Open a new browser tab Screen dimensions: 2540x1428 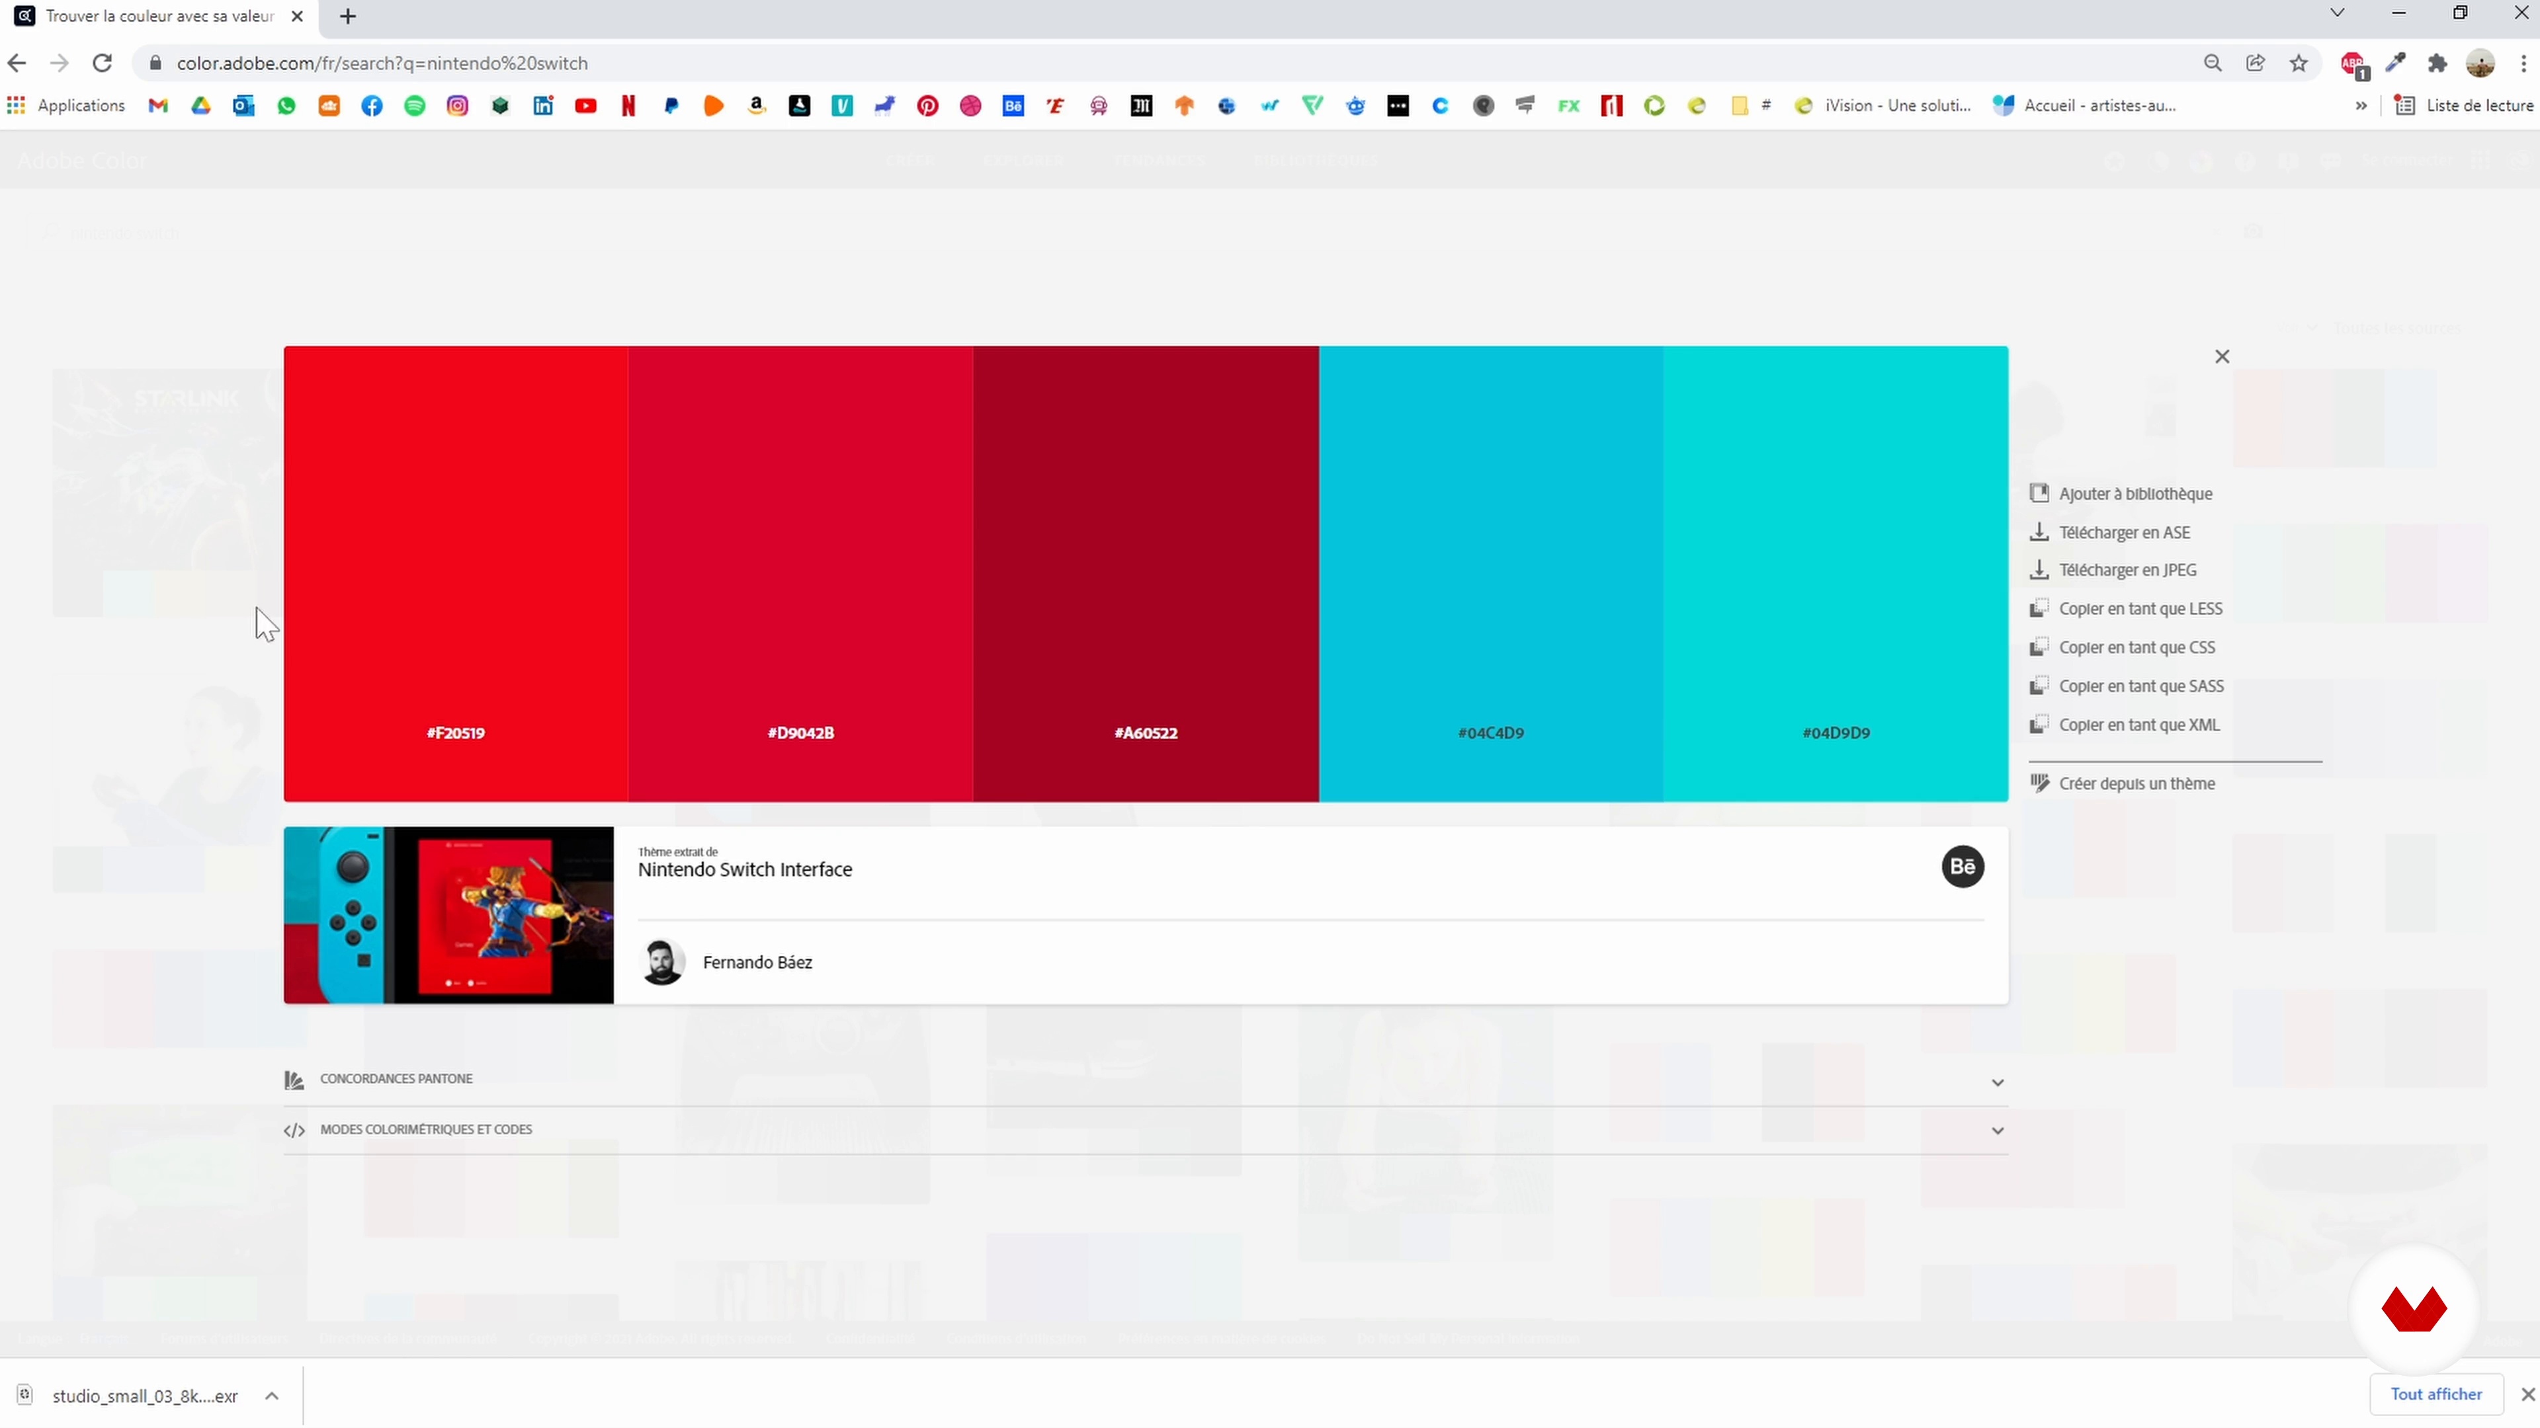[x=347, y=17]
